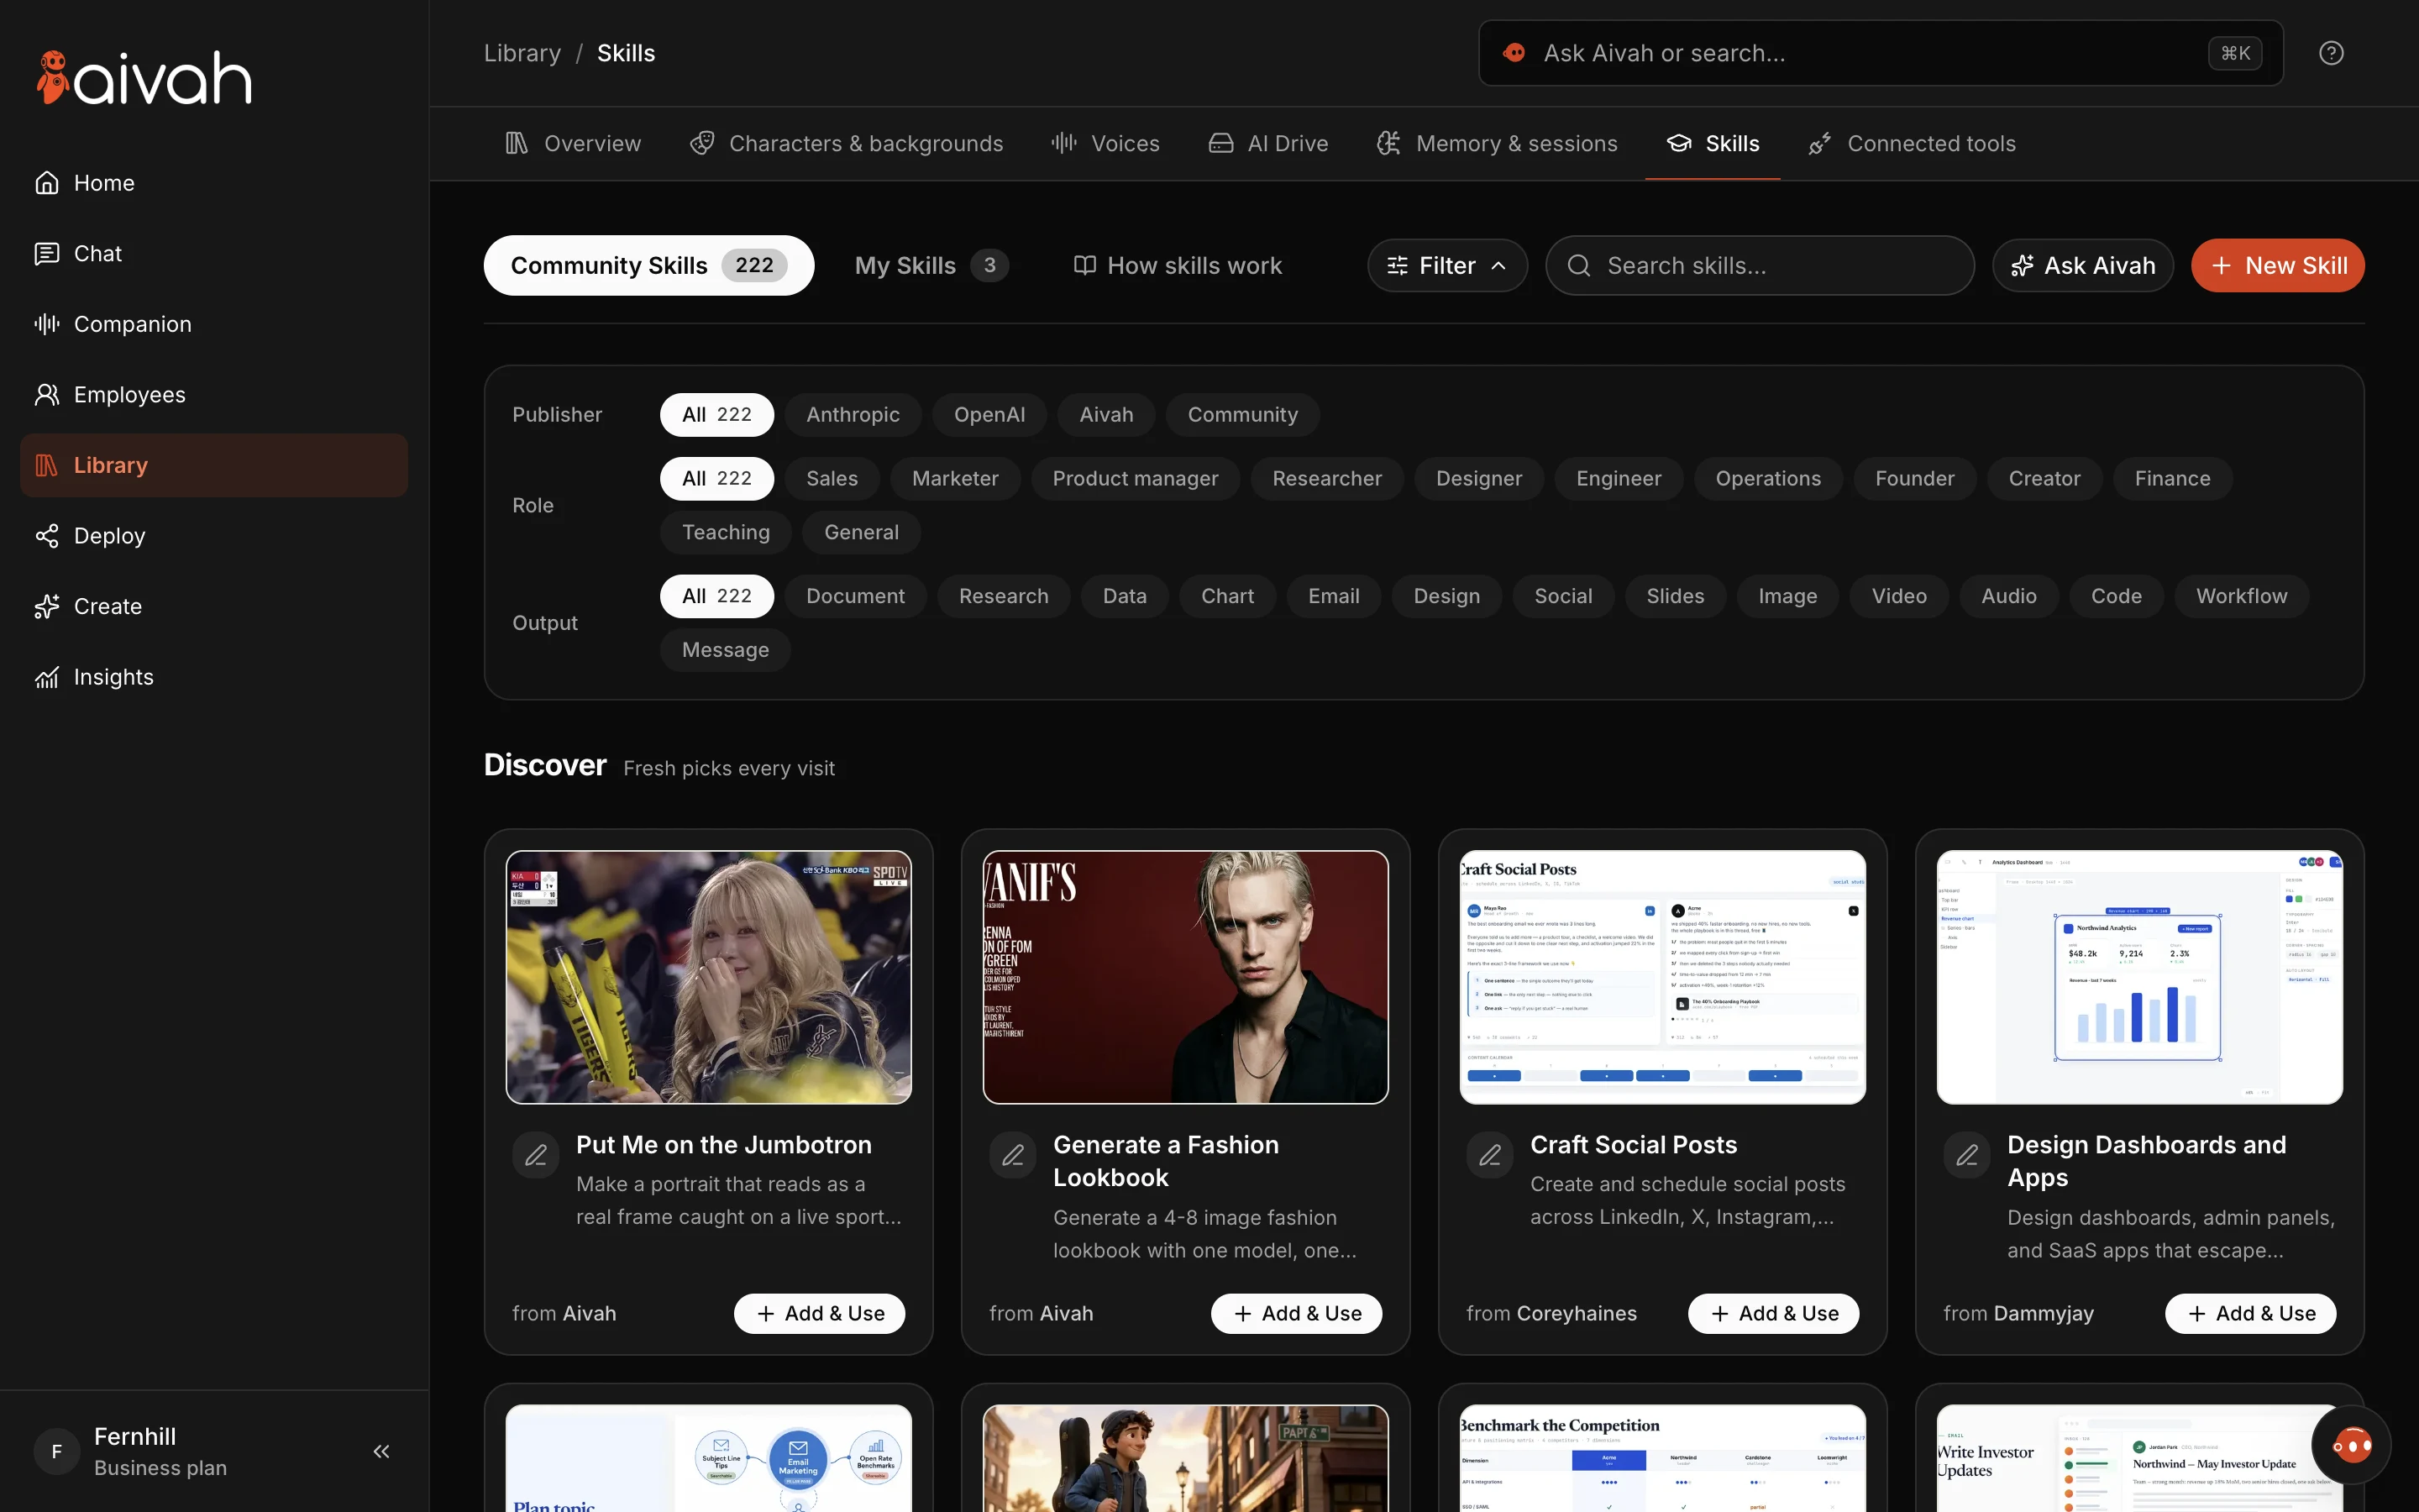Image resolution: width=2419 pixels, height=1512 pixels.
Task: Open the help question-mark icon
Action: (x=2331, y=53)
